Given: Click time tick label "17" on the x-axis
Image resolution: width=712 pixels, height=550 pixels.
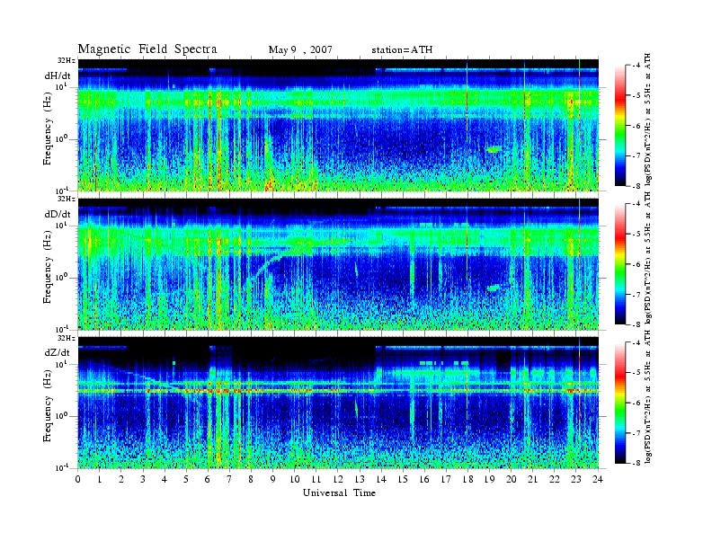Looking at the screenshot, I should tap(447, 479).
